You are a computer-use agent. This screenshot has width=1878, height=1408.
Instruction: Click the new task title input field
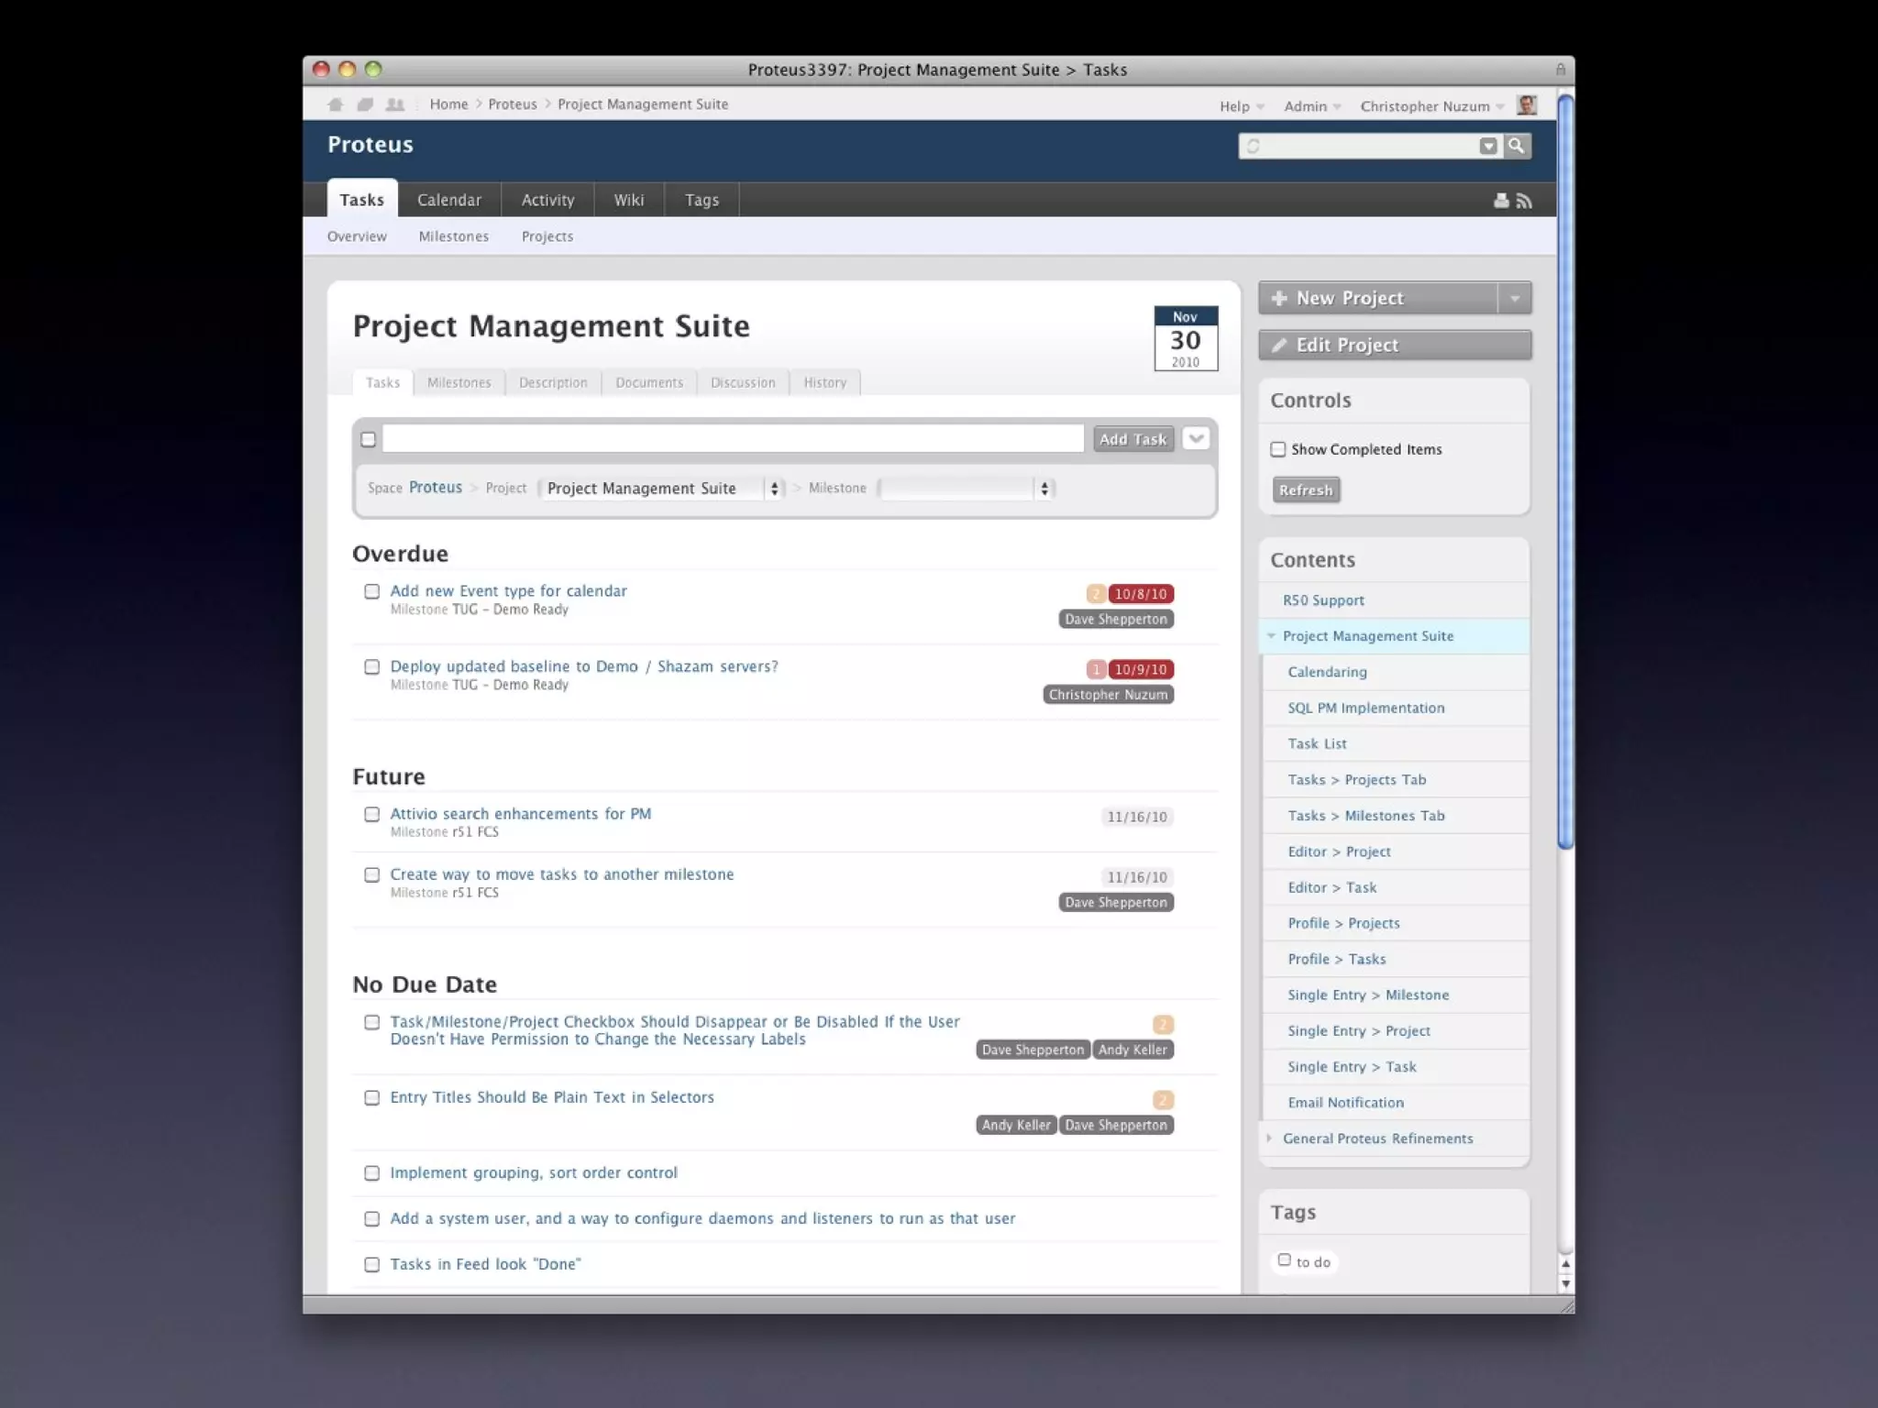[733, 439]
